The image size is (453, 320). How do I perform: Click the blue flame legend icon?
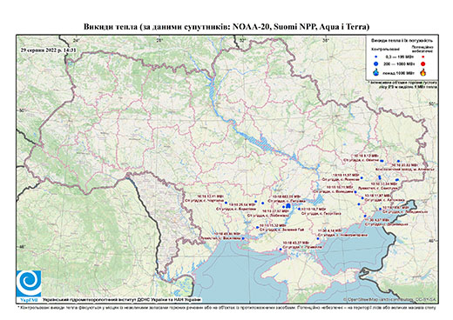(375, 72)
